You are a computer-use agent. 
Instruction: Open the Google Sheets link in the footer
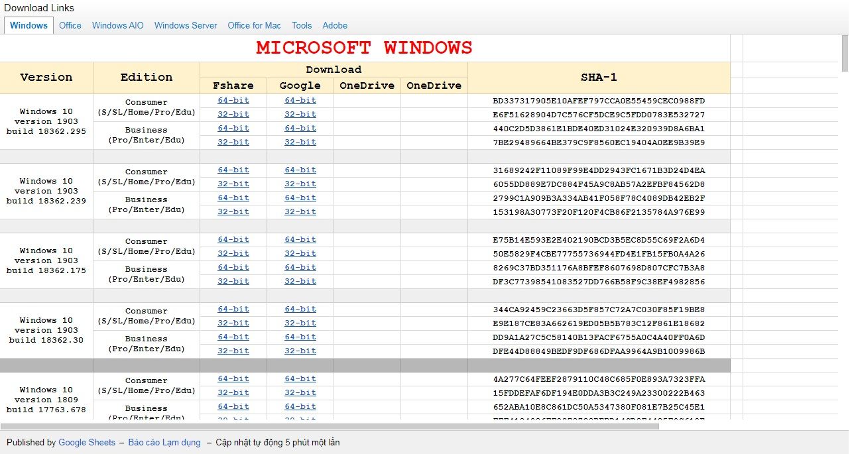tap(87, 442)
